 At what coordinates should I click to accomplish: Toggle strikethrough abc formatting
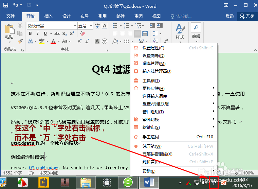pos(57,33)
